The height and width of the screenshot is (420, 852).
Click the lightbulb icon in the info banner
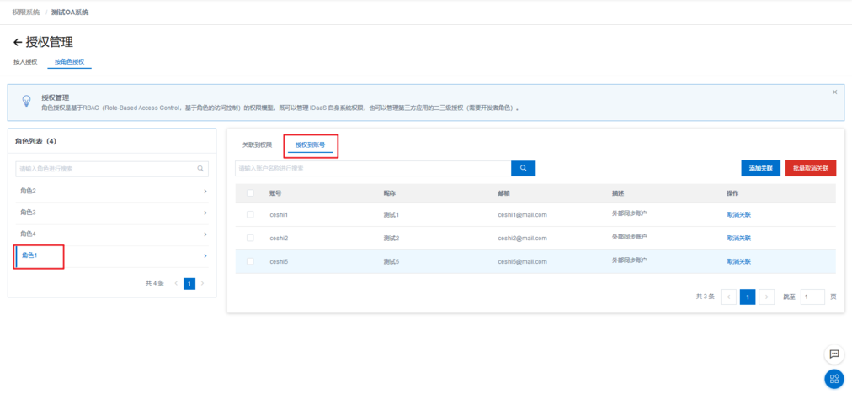coord(26,102)
